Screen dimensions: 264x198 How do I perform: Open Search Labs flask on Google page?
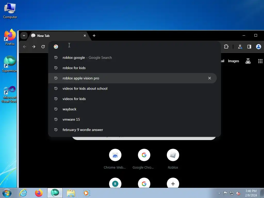248,61
